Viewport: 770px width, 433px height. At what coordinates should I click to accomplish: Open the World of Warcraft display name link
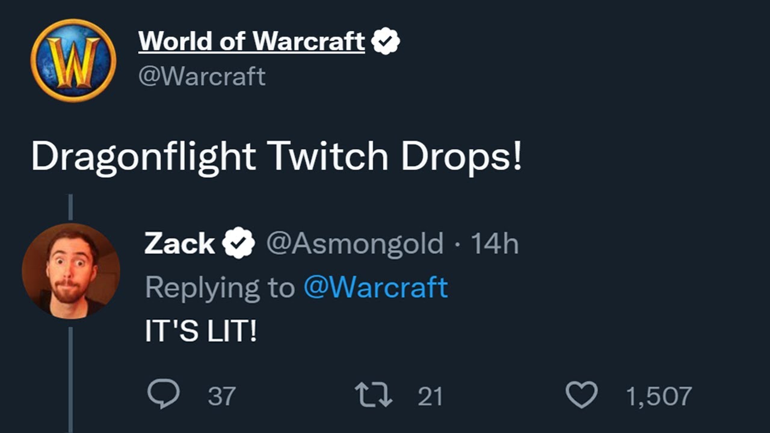coord(251,41)
